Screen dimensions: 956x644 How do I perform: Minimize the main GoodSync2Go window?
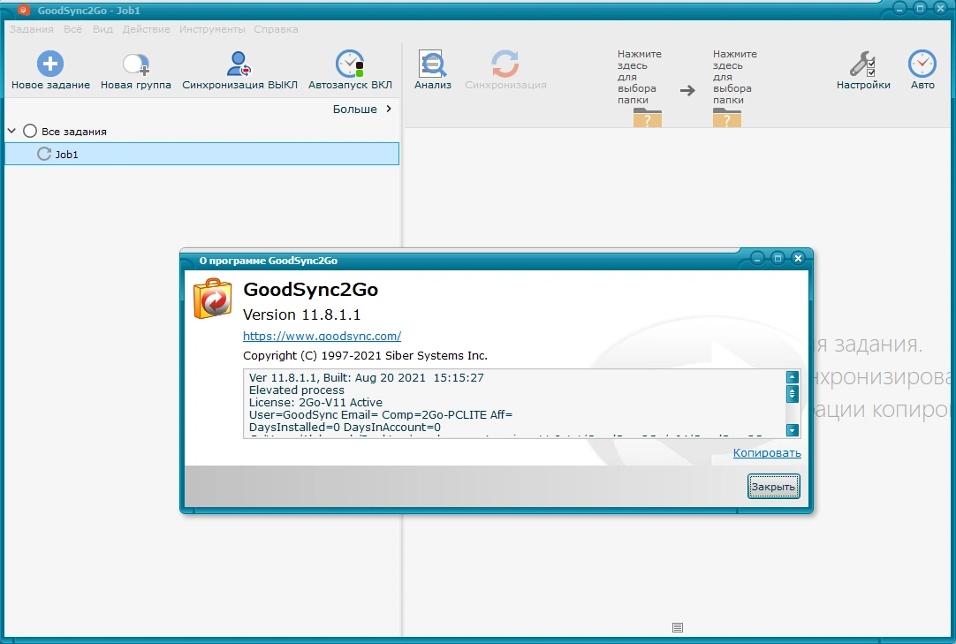point(900,8)
